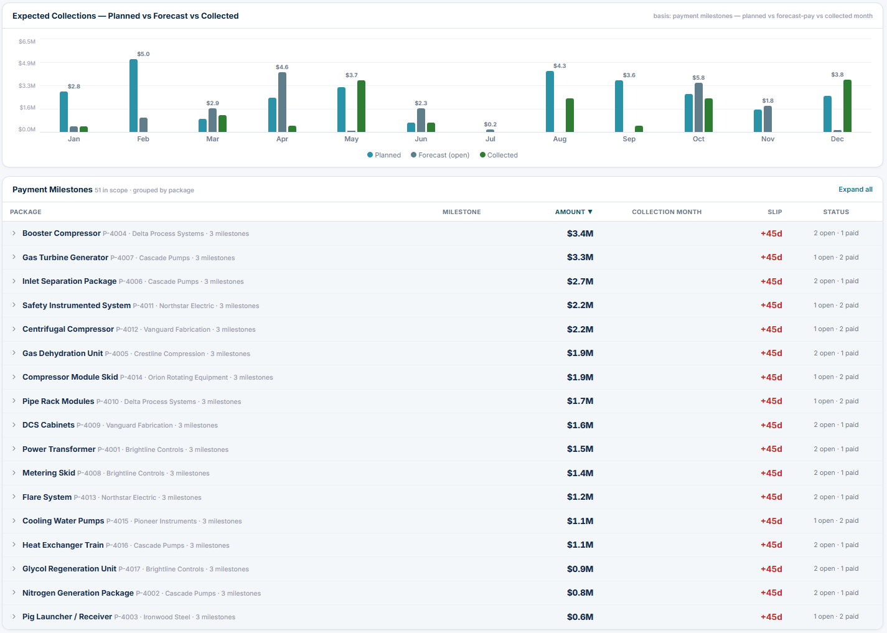Expand the Gas Turbine Generator row chevron

[14, 257]
